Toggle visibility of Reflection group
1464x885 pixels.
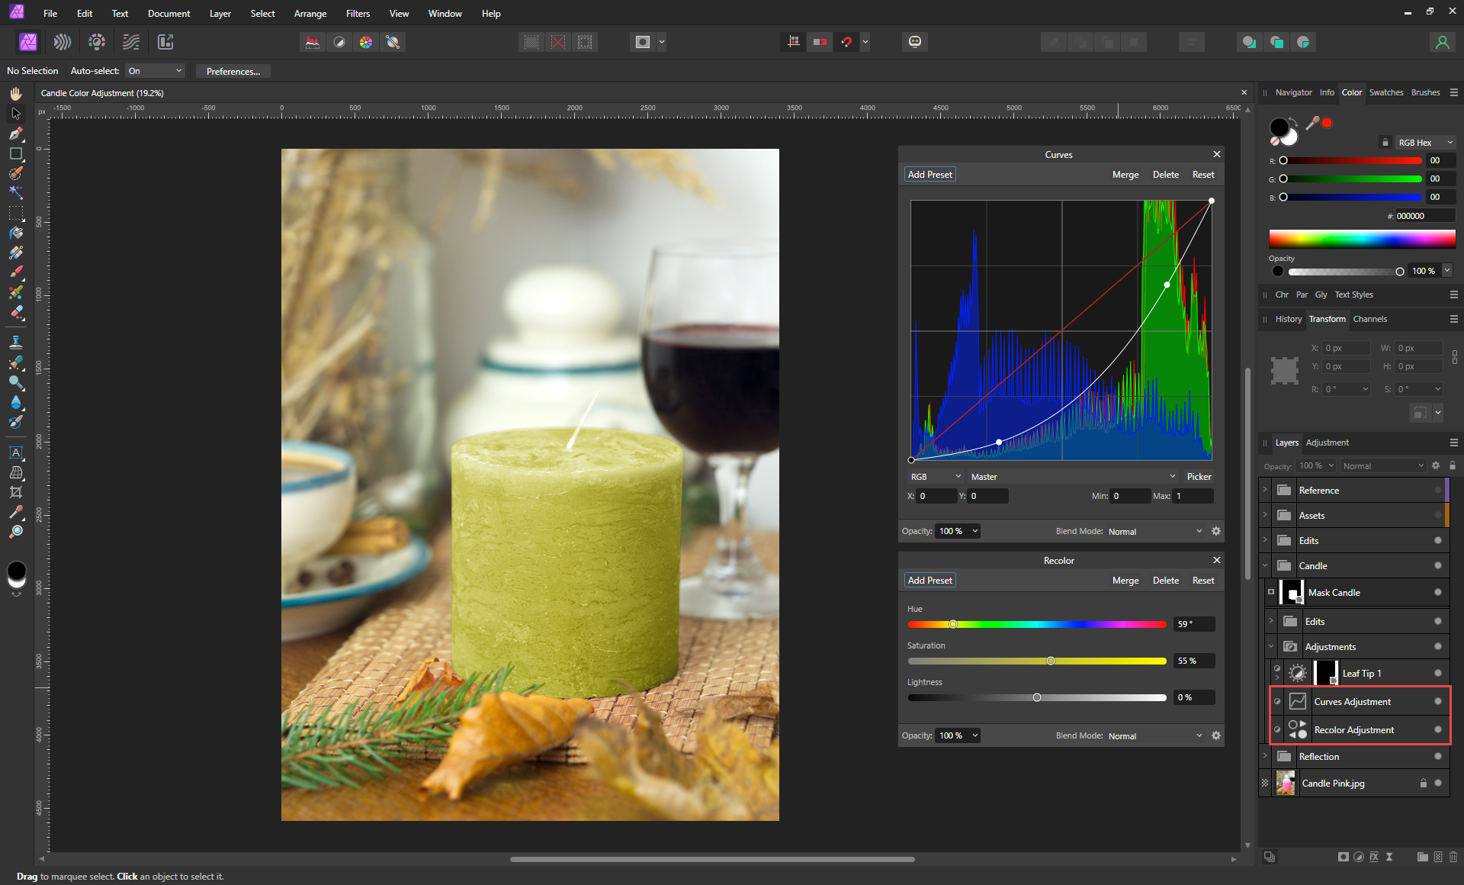click(x=1437, y=756)
